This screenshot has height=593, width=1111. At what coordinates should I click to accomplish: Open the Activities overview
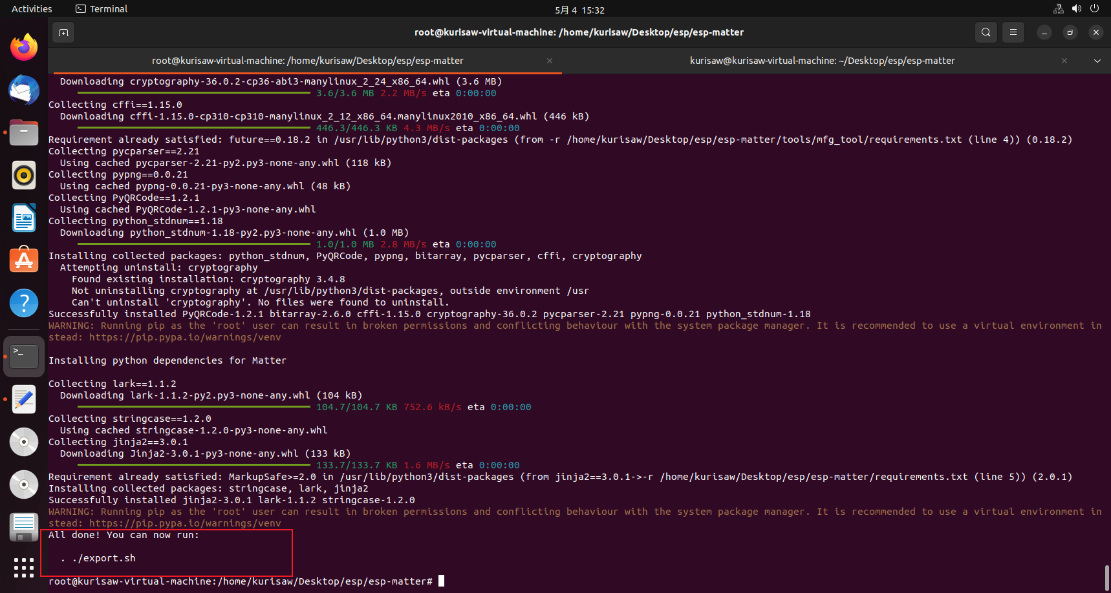point(32,9)
